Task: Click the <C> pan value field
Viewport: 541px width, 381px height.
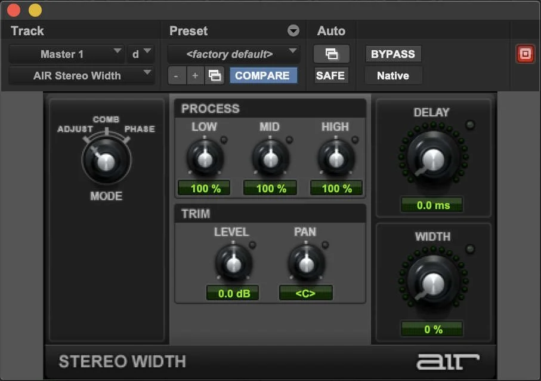Action: pyautogui.click(x=306, y=293)
